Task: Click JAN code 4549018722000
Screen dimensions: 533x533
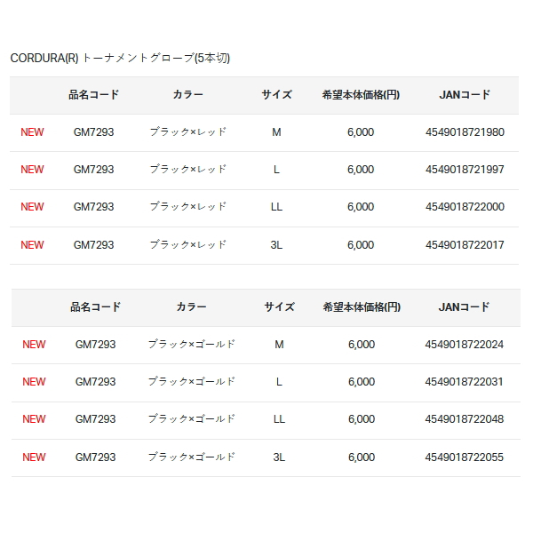Action: tap(465, 207)
